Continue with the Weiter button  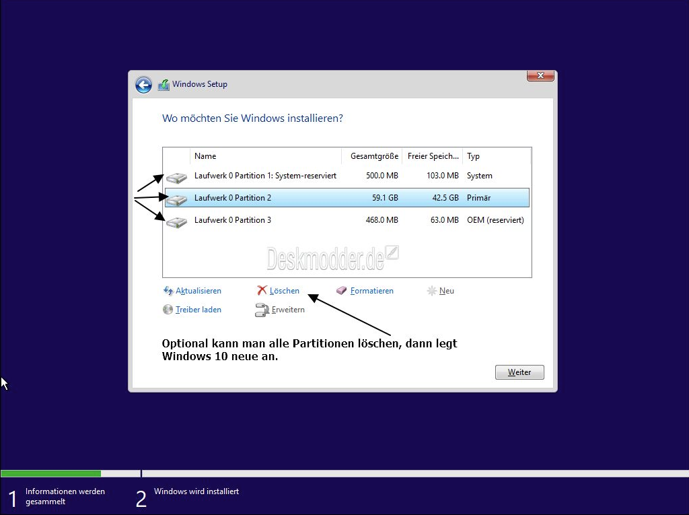[519, 372]
